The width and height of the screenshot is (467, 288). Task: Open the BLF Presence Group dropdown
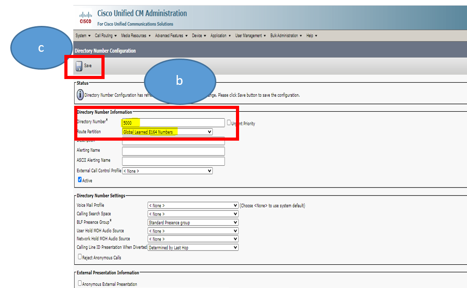193,222
